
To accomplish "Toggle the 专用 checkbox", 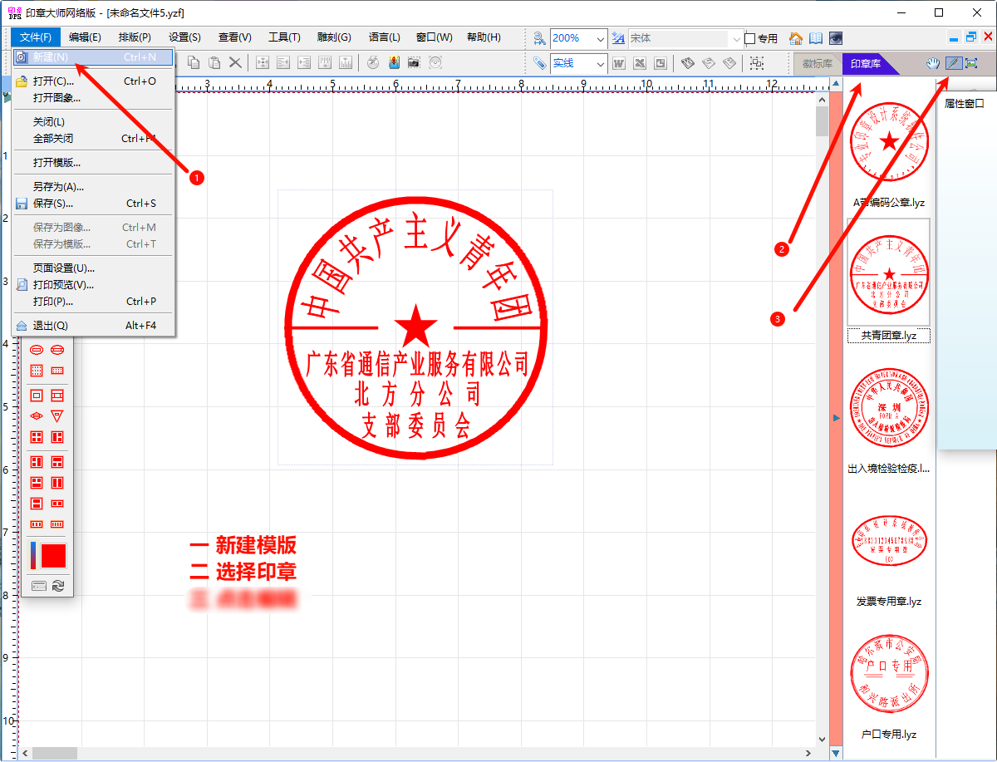I will (x=749, y=38).
